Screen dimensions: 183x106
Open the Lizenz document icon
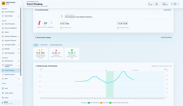coord(3,98)
